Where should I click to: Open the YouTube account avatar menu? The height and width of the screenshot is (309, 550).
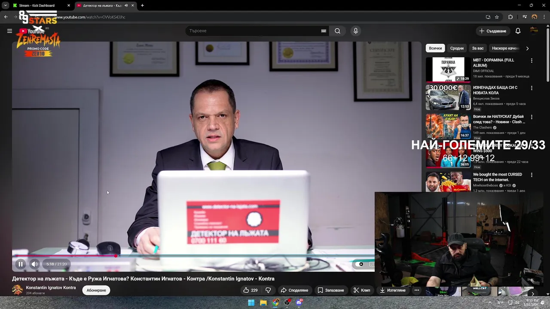(534, 31)
